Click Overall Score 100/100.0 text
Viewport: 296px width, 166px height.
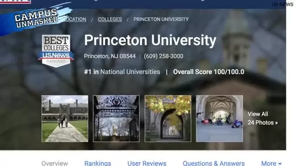pos(209,72)
